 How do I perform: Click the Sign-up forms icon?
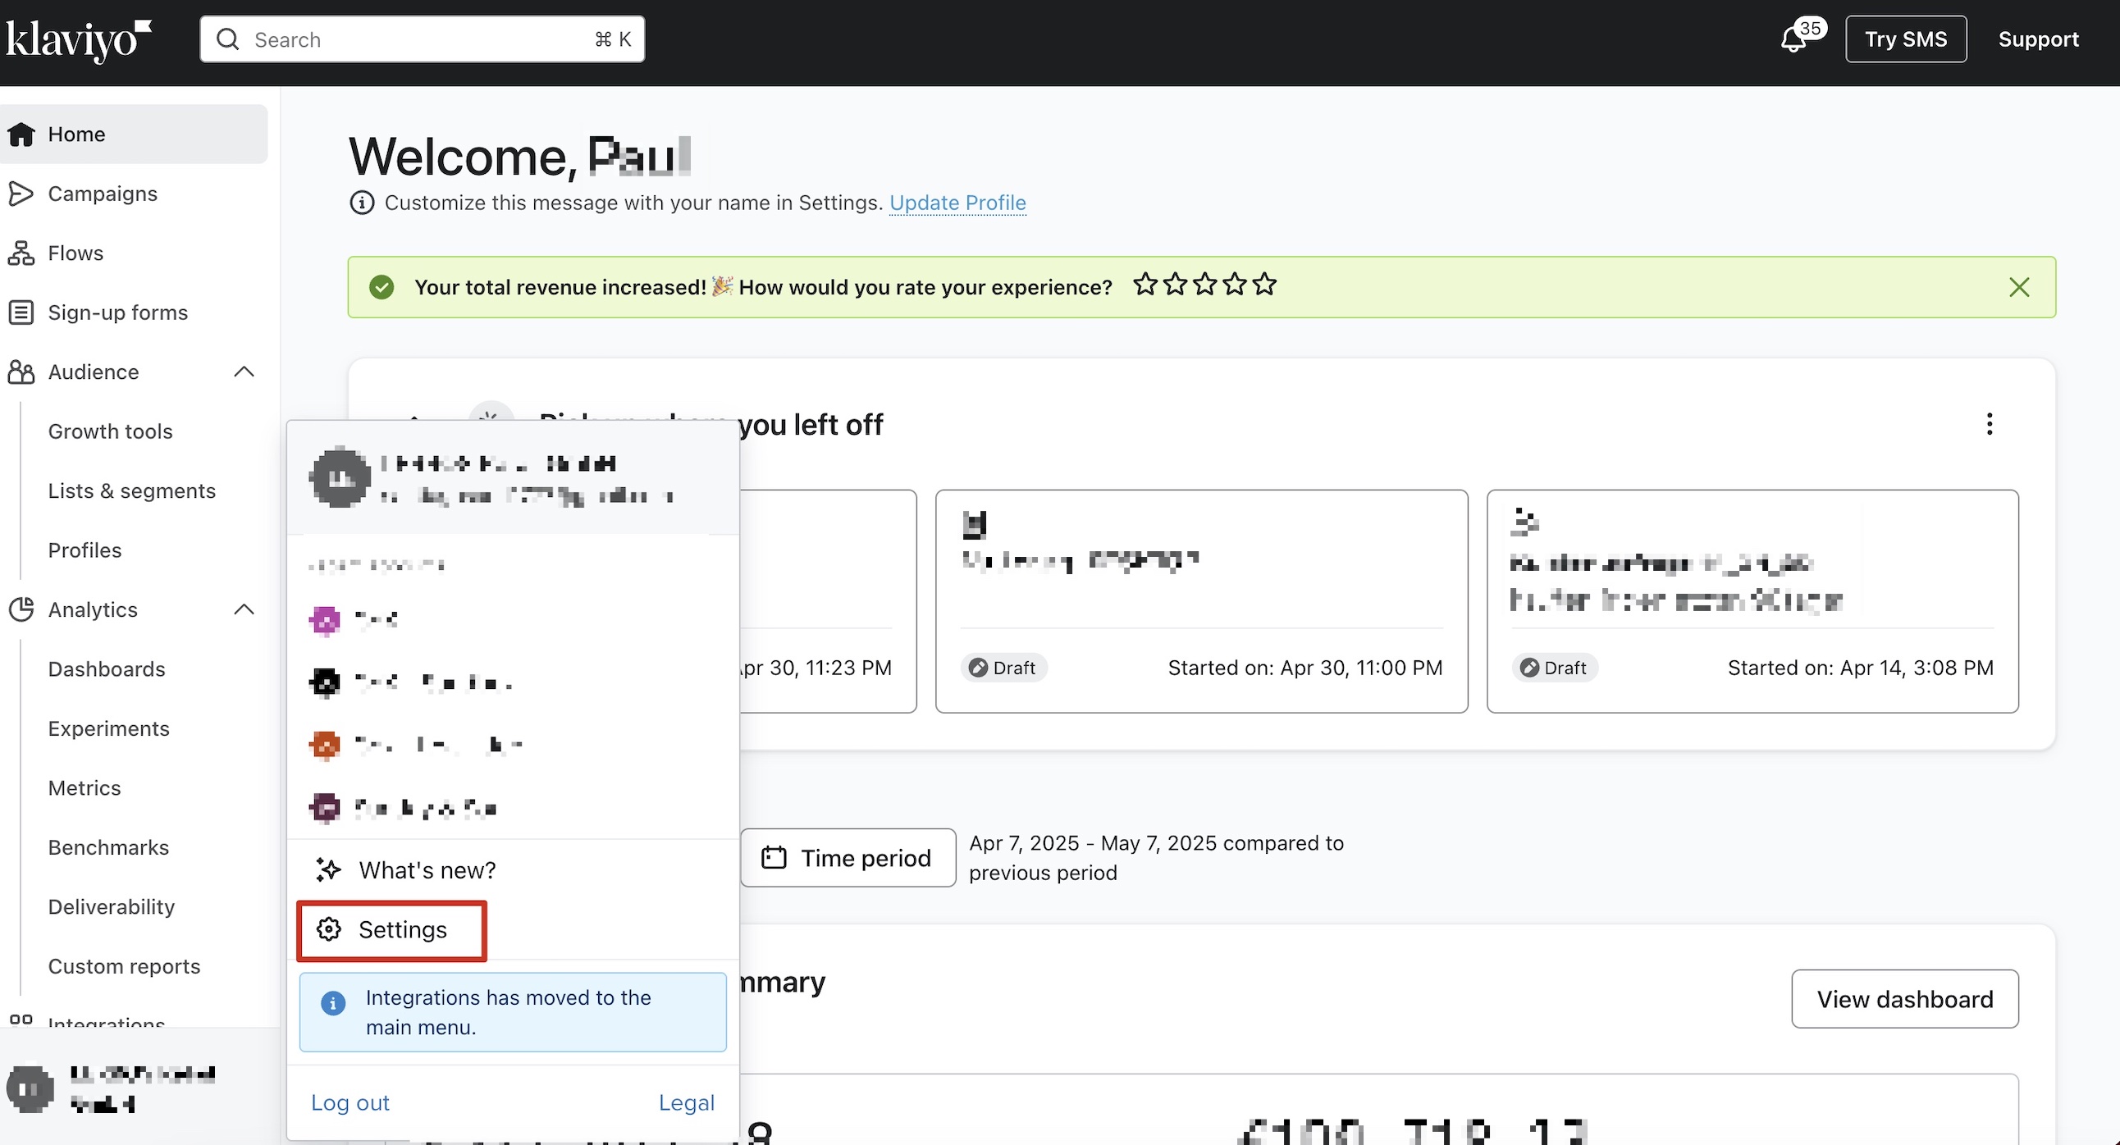(21, 312)
